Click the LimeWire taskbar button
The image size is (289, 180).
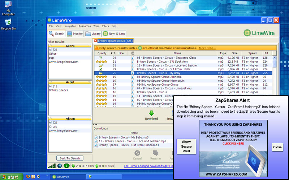(x=68, y=177)
